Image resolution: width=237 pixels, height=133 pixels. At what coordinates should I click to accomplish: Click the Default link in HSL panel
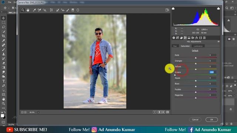[x=195, y=51]
